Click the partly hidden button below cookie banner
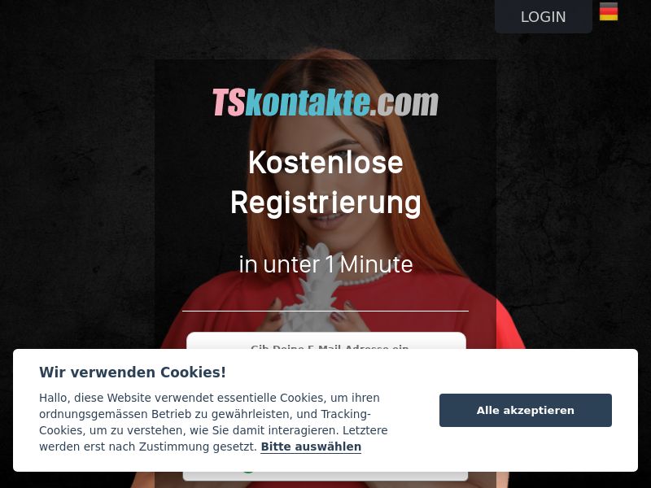The height and width of the screenshot is (488, 651). click(x=325, y=476)
